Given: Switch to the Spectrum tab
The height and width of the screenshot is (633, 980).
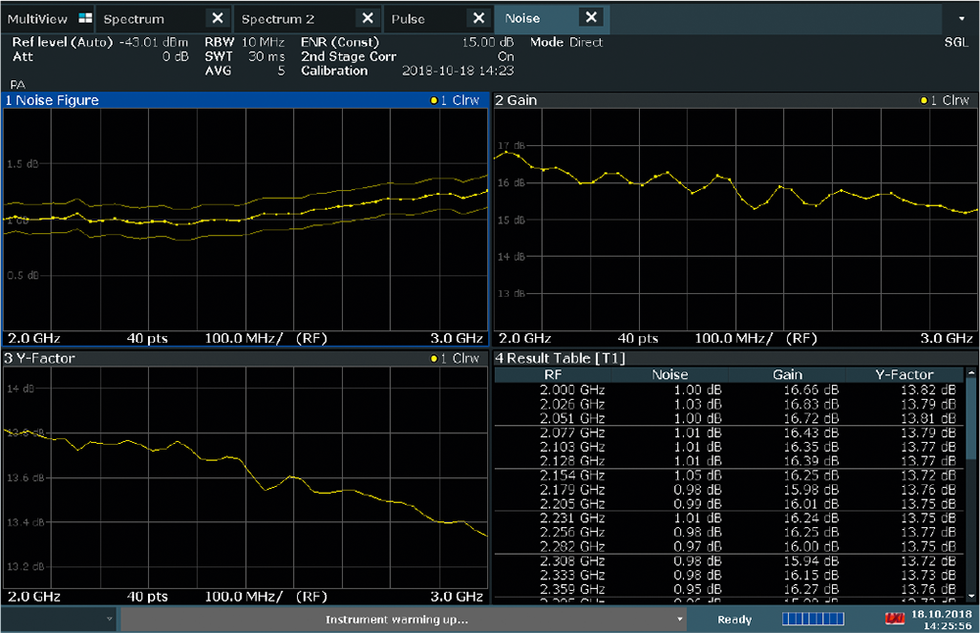Looking at the screenshot, I should click(x=134, y=19).
